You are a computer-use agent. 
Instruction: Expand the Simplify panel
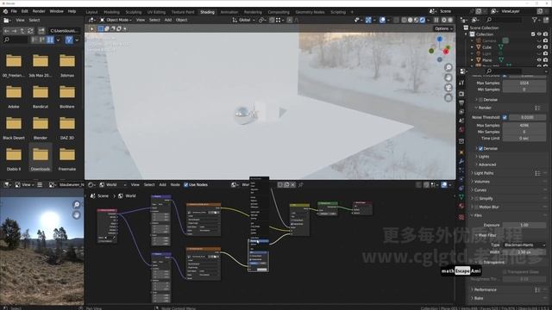click(x=486, y=199)
